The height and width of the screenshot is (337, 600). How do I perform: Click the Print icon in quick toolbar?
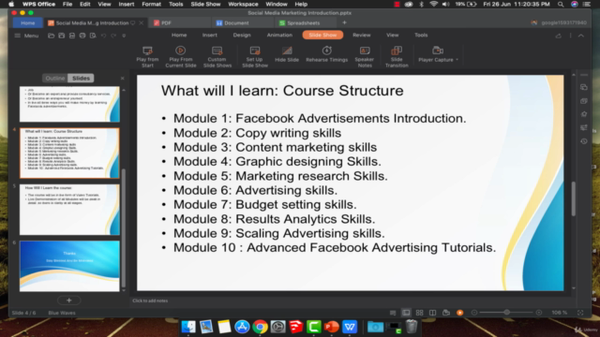[82, 36]
